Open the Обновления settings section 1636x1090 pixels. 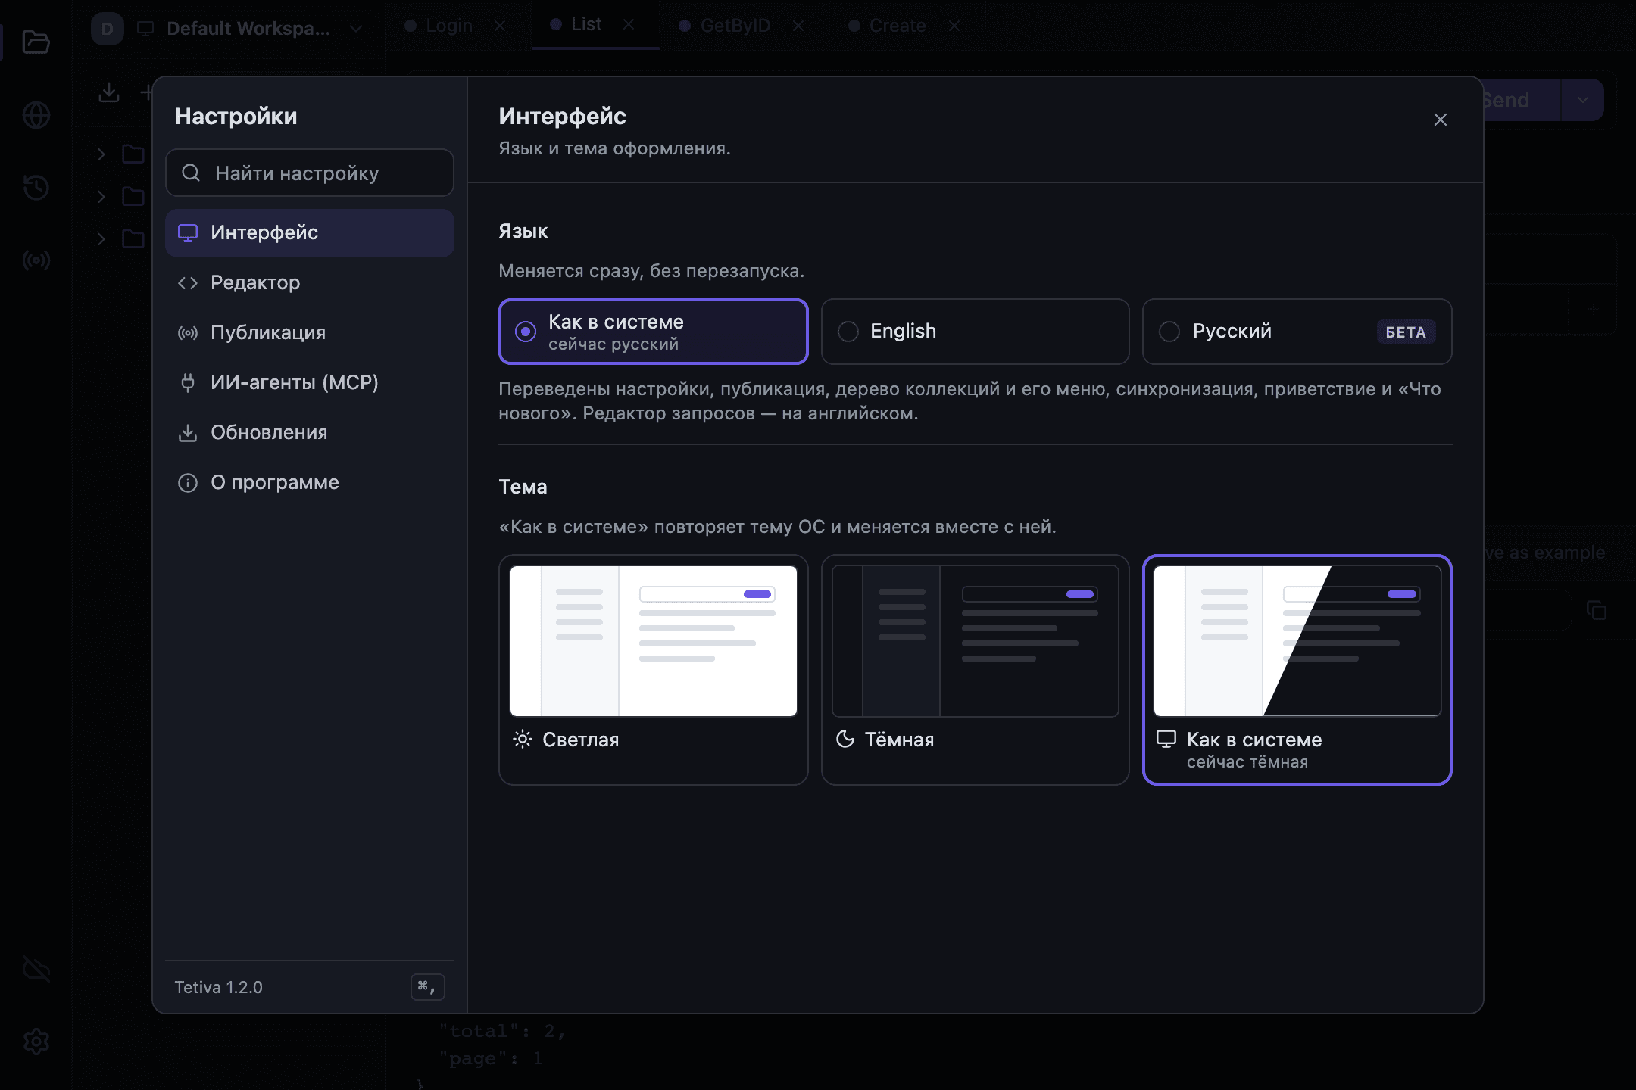tap(310, 432)
